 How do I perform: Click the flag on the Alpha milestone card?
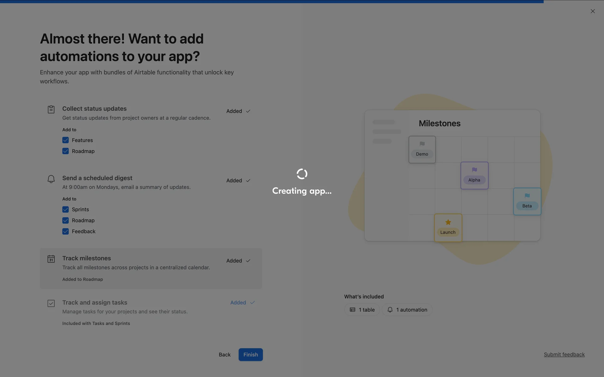(474, 170)
